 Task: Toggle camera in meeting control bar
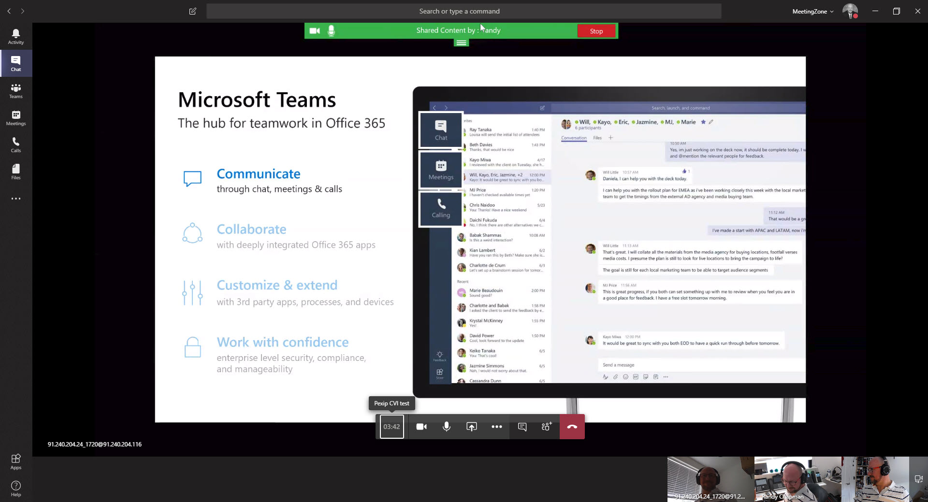[x=421, y=427]
